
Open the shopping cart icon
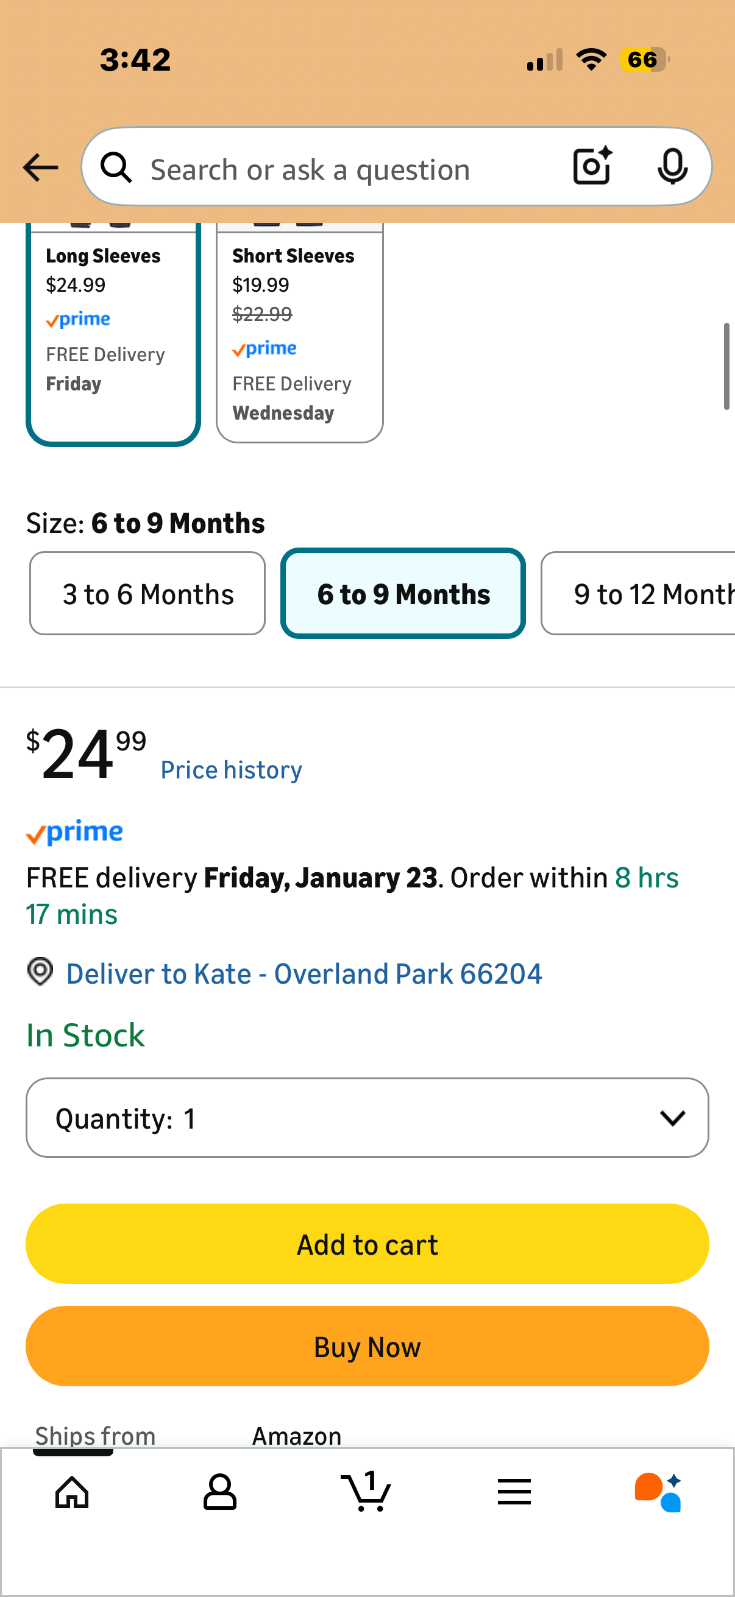[x=366, y=1491]
